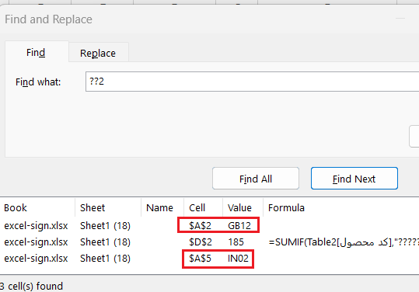Screen dimensions: 419x292
Task: Click Sheet1 (18) in the $A$2 row
Action: [x=105, y=226]
